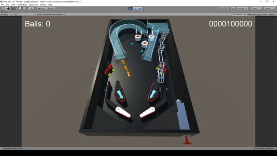
Task: Toggle Local/Global handle rotation
Action: [x=51, y=9]
